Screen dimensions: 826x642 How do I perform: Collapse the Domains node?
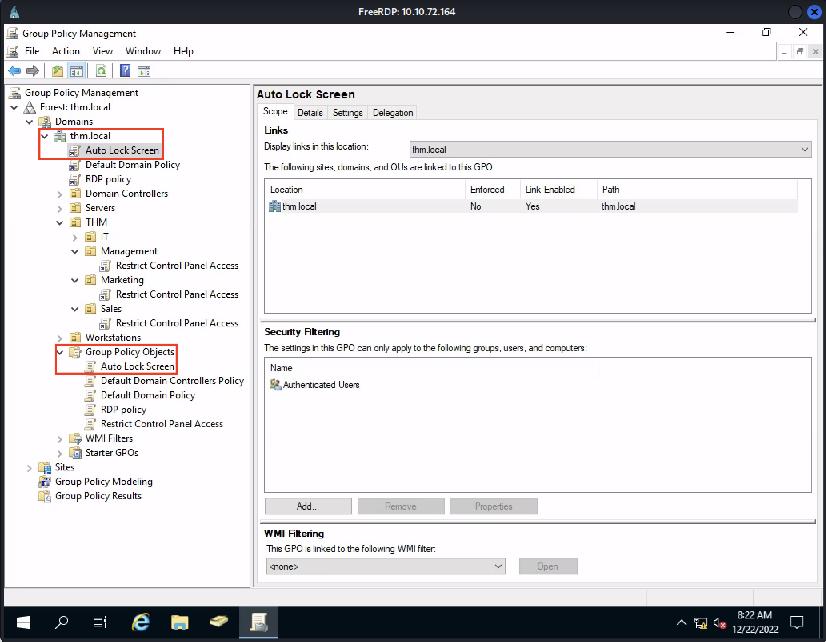click(x=29, y=122)
